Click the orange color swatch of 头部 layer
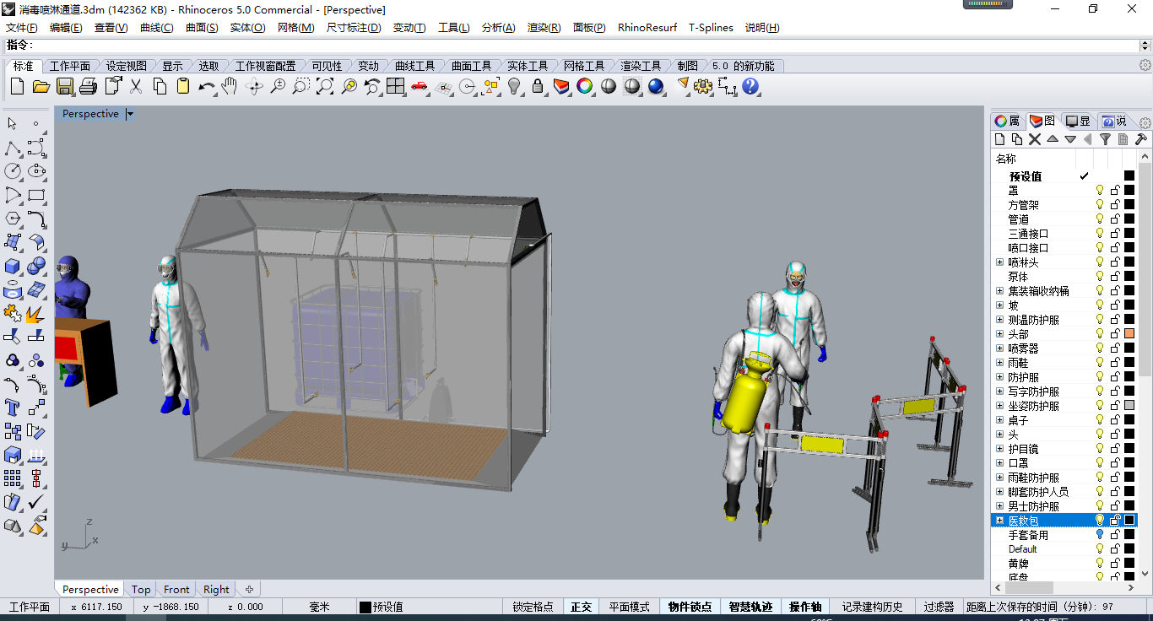 1129,334
